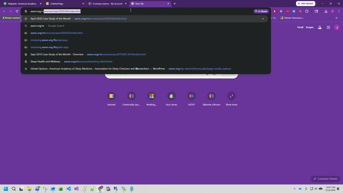Open the Working shortcut tile
The width and height of the screenshot is (343, 193).
click(x=151, y=99)
